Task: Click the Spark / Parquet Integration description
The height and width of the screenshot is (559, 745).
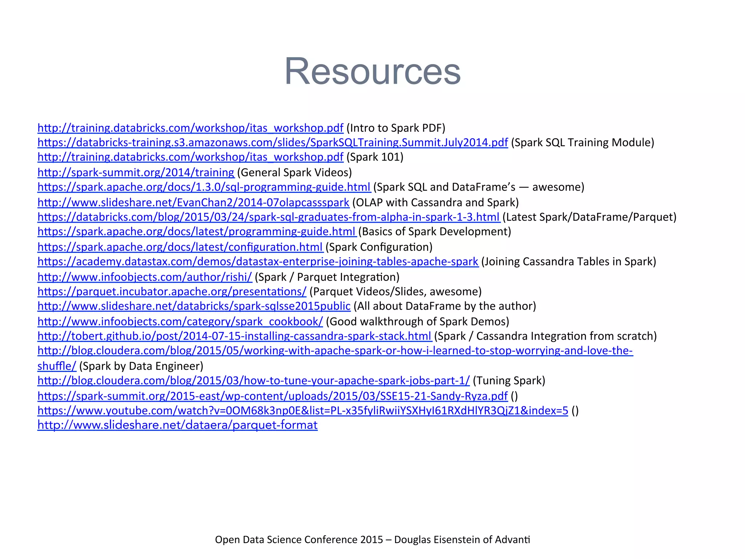Action: [x=327, y=277]
